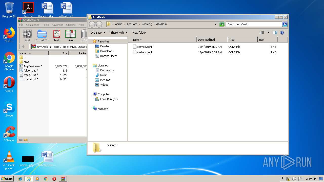Screen dimensions: 324x182
Task: Select the Firefox desktop shortcut
Action: click(9, 35)
